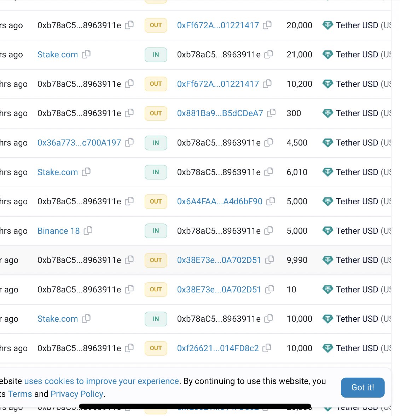Copy the 0xf26621...014FD8c2 address
This screenshot has height=416, width=400.
point(267,348)
